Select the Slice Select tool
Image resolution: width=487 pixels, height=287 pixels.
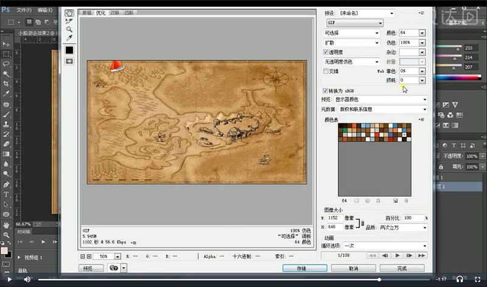[69, 21]
